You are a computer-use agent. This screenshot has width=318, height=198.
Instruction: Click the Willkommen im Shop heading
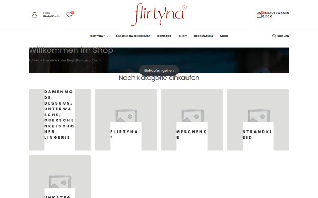pos(71,50)
